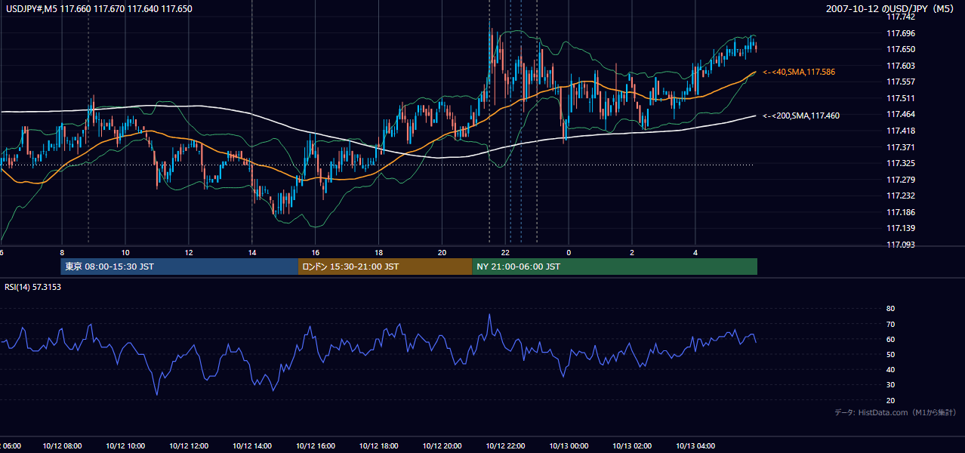Select the NY 21:00-06:00 JST session bar
The image size is (965, 453).
point(615,267)
